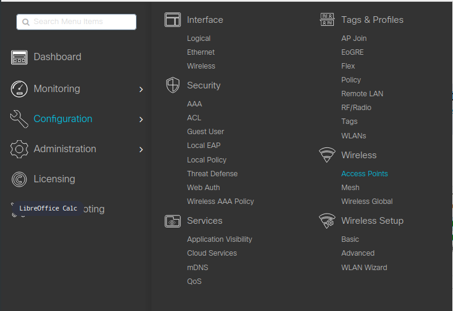Open Basic wireless setup
The width and height of the screenshot is (453, 311).
[x=350, y=239]
